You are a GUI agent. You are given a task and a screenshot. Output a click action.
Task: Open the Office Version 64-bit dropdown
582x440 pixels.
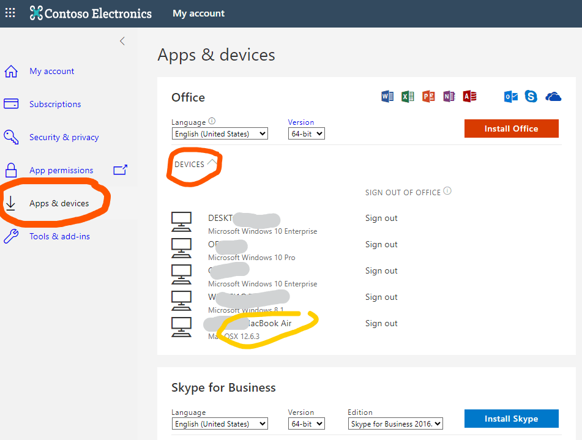coord(306,133)
